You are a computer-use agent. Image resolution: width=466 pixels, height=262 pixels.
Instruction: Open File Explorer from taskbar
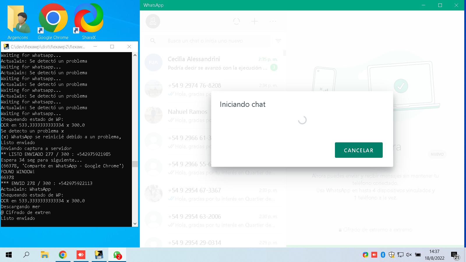(45, 255)
